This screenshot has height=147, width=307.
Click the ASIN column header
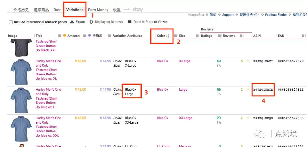click(x=257, y=36)
